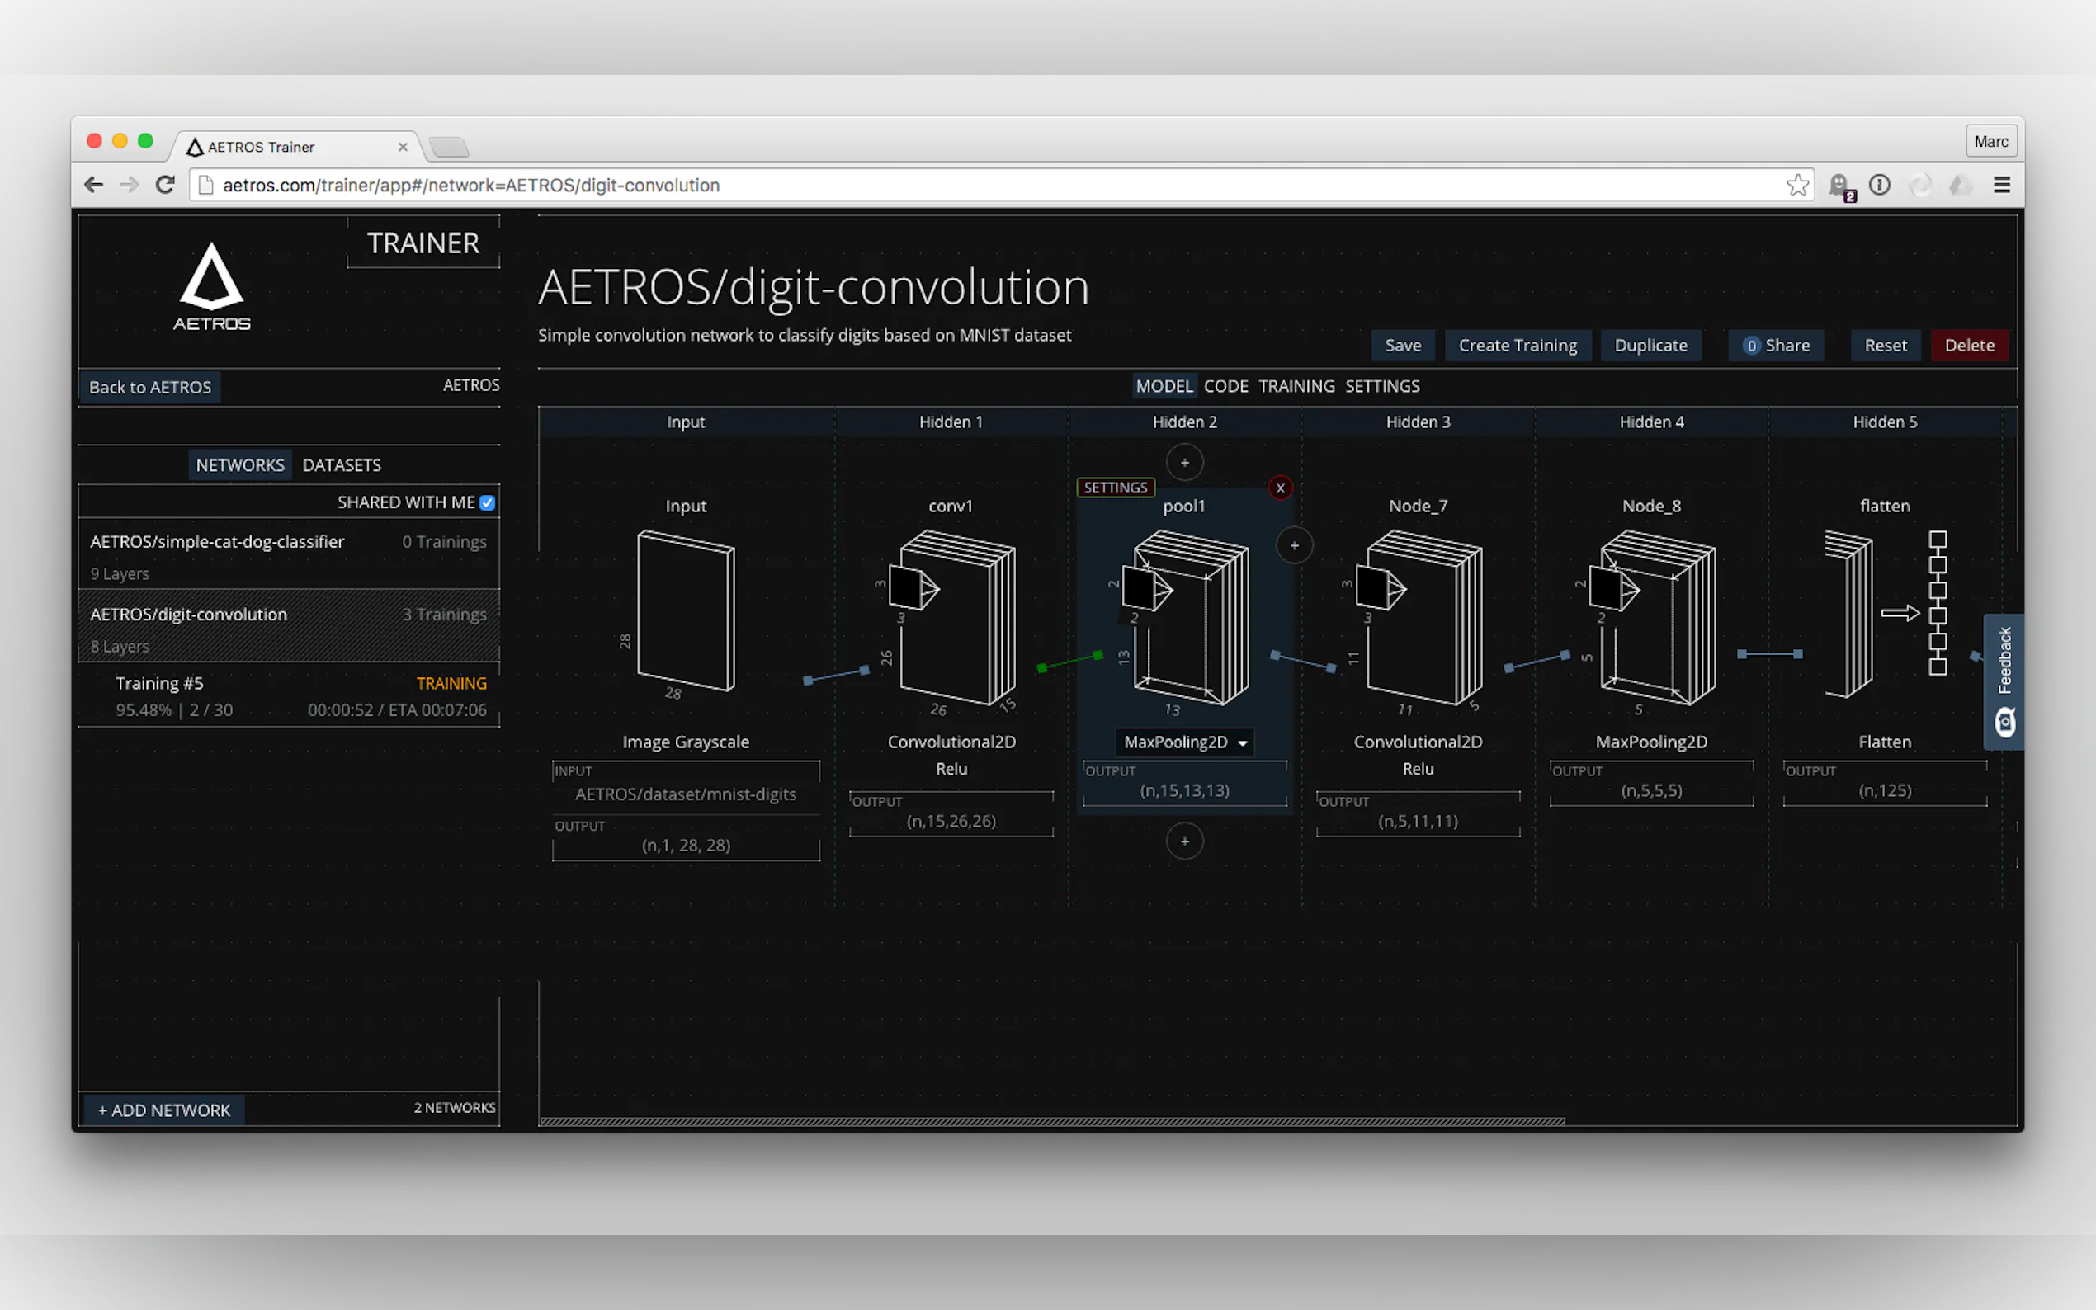Click the horizontal scrollbar under the model canvas
Image resolution: width=2096 pixels, height=1310 pixels.
(1051, 1121)
